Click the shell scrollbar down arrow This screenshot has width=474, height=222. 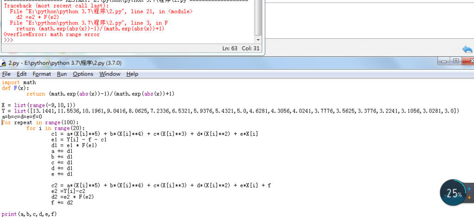258,40
